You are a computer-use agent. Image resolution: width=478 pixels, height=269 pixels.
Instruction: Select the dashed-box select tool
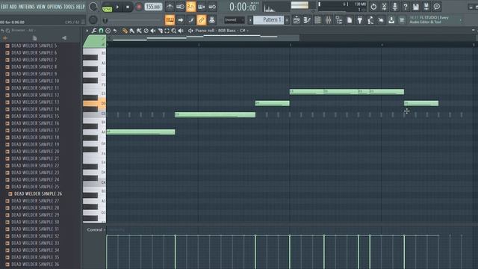[x=167, y=31]
